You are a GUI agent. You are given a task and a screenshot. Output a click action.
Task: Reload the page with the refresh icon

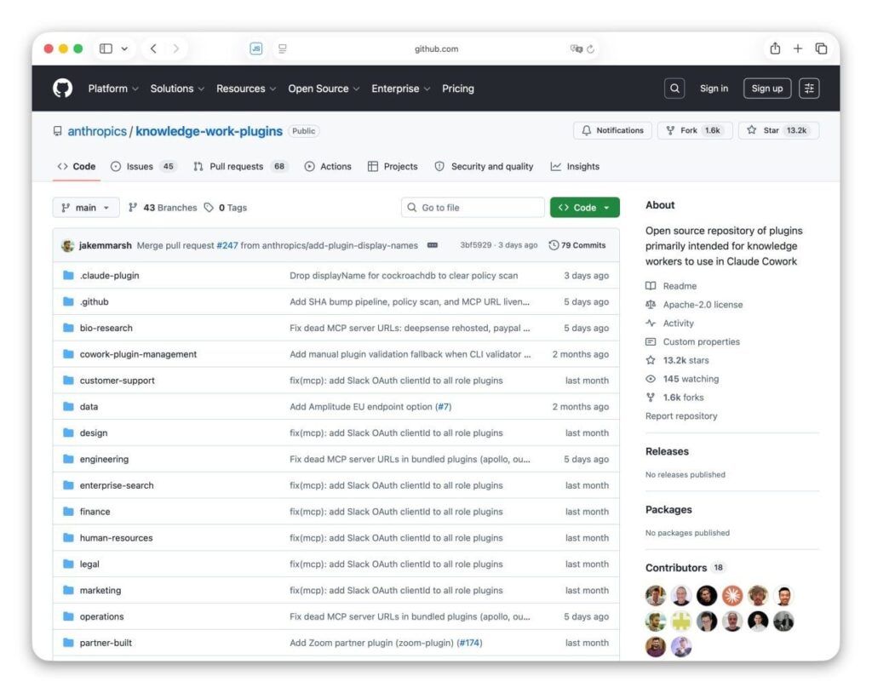(590, 49)
